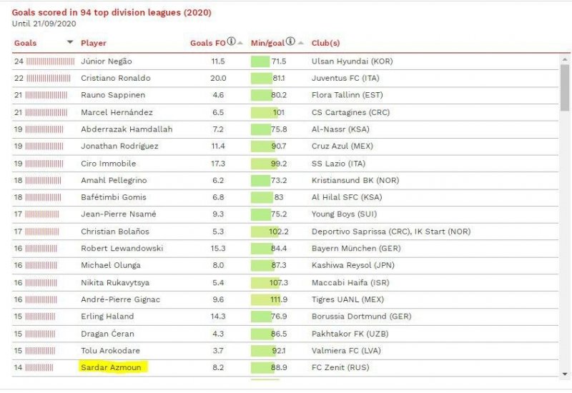Image resolution: width=572 pixels, height=393 pixels.
Task: Click club Maccabi Haifa (ISR)
Action: (x=350, y=282)
